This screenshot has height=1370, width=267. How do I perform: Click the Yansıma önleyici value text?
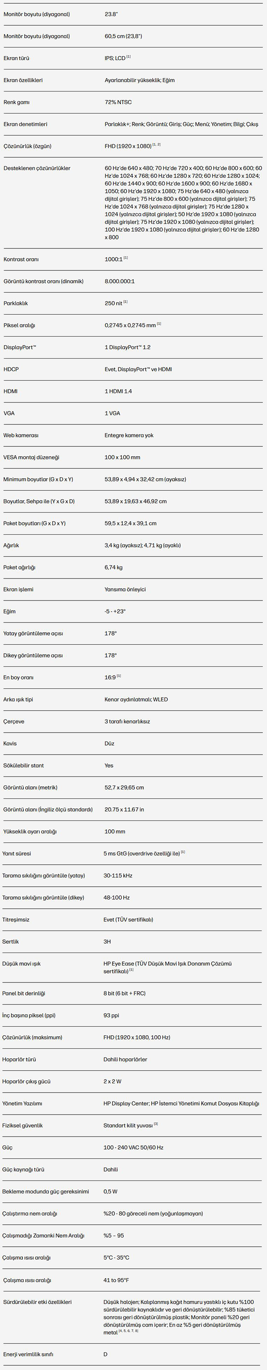tap(125, 589)
